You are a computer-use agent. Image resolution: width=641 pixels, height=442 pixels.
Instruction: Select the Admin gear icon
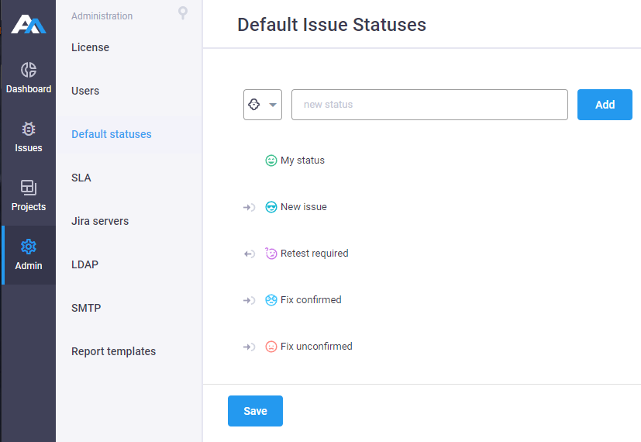click(x=29, y=247)
